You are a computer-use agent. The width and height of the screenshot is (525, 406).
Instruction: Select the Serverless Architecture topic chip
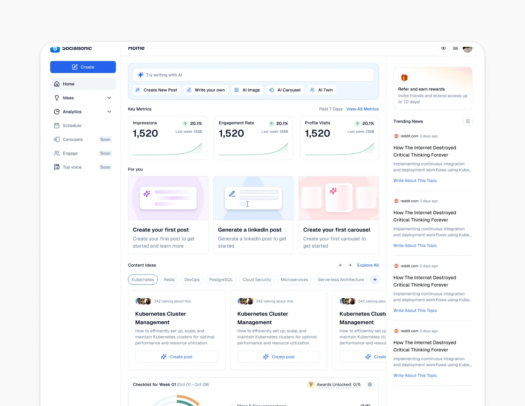pyautogui.click(x=341, y=280)
